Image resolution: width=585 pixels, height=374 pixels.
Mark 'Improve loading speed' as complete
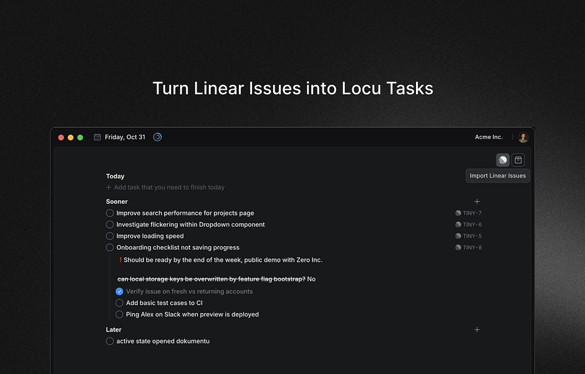(110, 236)
